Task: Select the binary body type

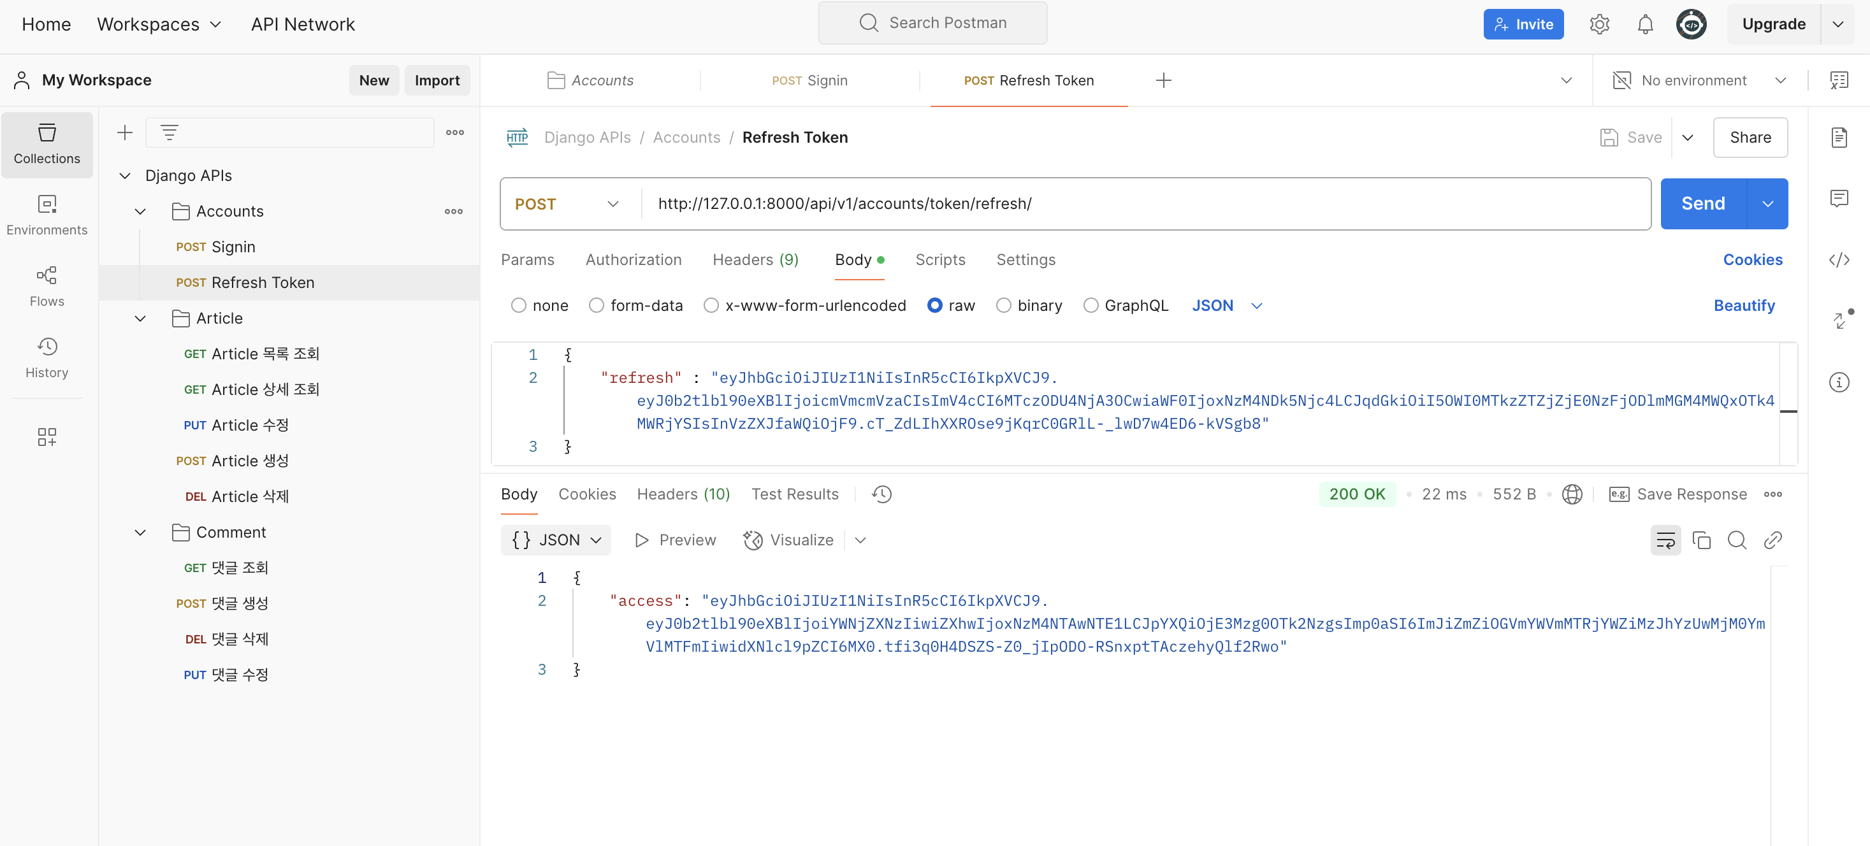Action: coord(1003,305)
